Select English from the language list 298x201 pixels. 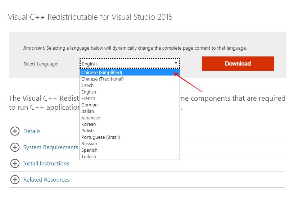pos(89,92)
